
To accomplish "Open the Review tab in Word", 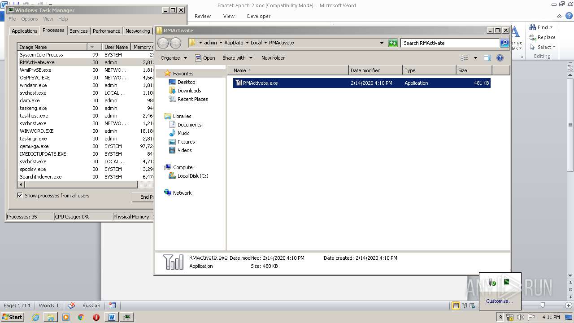I will tap(203, 16).
